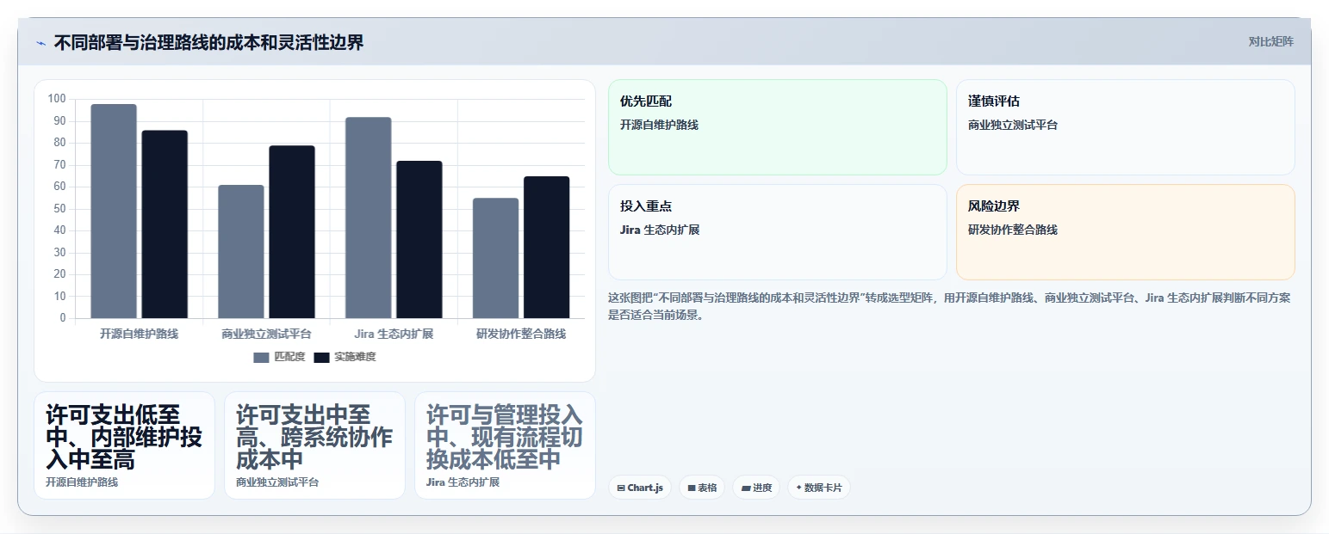Click the panel title 不同部署与治理路线的成本和灵活性边界
The image size is (1329, 534).
pos(208,42)
